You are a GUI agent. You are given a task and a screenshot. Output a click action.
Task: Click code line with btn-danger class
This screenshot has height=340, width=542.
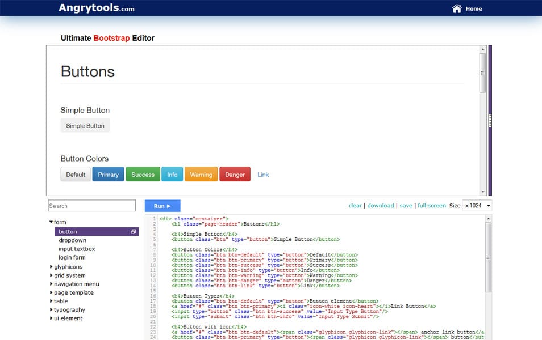261,280
